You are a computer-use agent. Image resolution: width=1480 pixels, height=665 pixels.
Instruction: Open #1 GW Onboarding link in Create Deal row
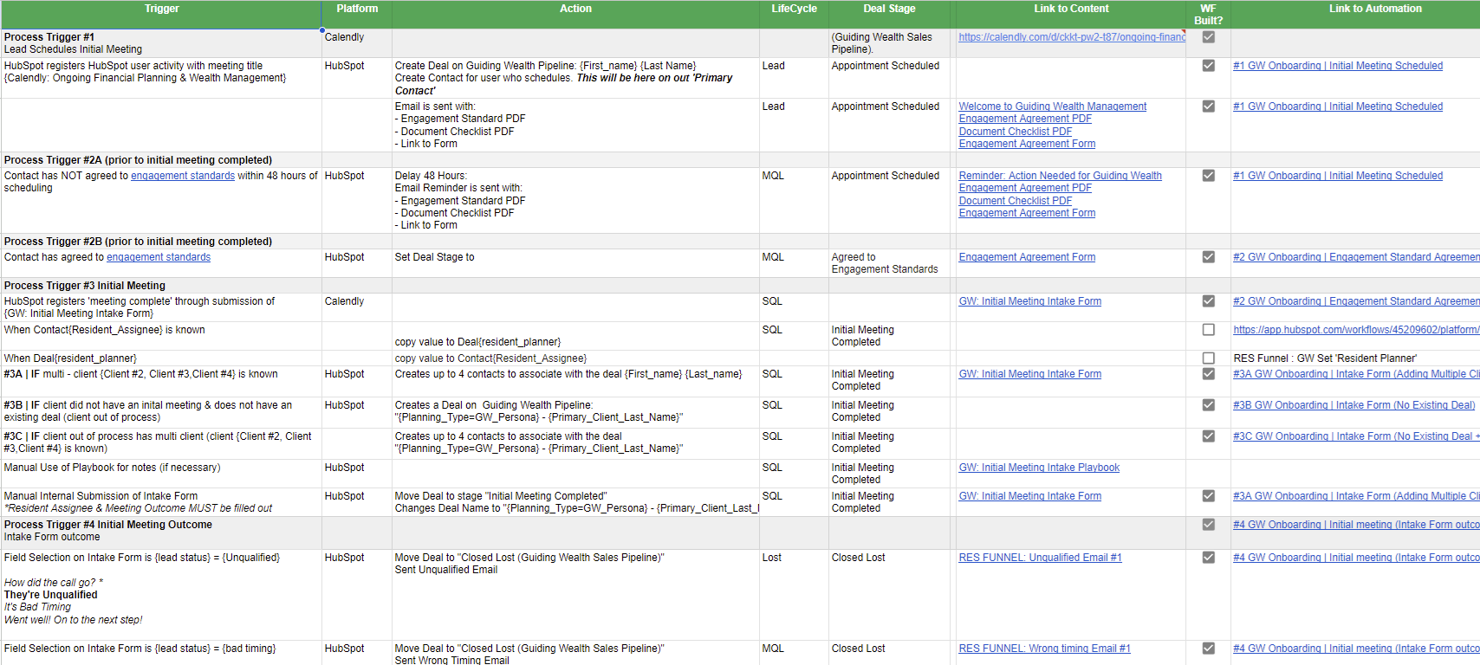[1338, 66]
